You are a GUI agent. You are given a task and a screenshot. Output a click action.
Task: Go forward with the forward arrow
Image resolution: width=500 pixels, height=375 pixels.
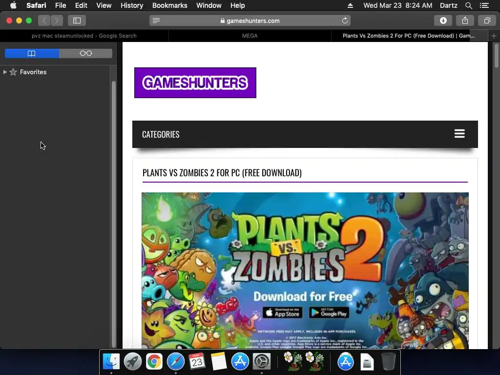(x=57, y=21)
